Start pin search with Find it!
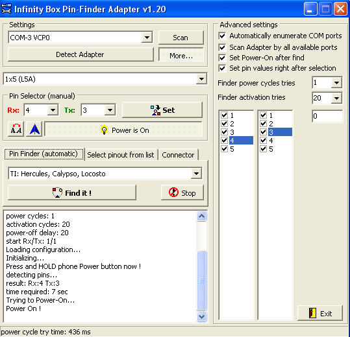The image size is (350, 337). click(72, 192)
